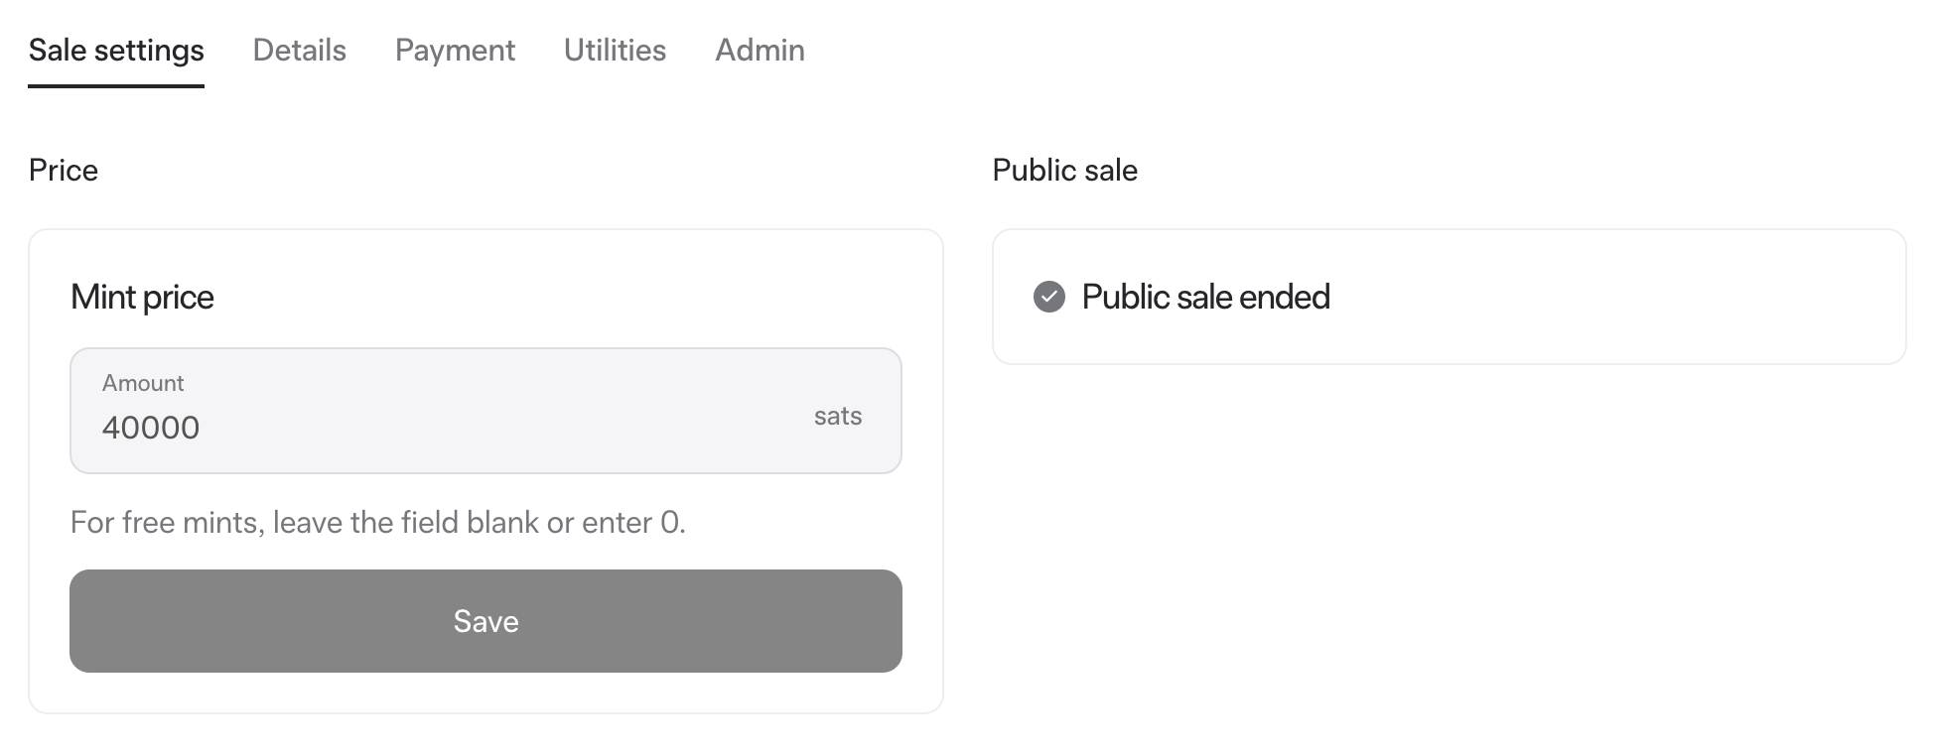Click the free mints helper text
The width and height of the screenshot is (1938, 756).
click(x=378, y=522)
